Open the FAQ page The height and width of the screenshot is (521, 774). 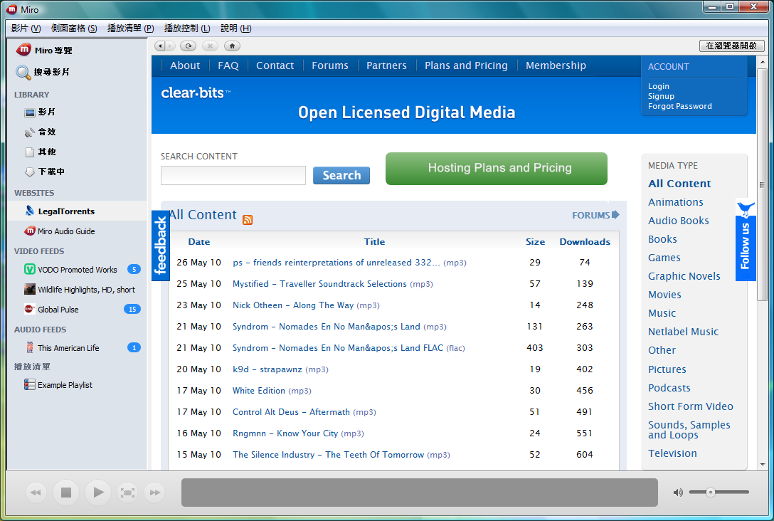(228, 65)
